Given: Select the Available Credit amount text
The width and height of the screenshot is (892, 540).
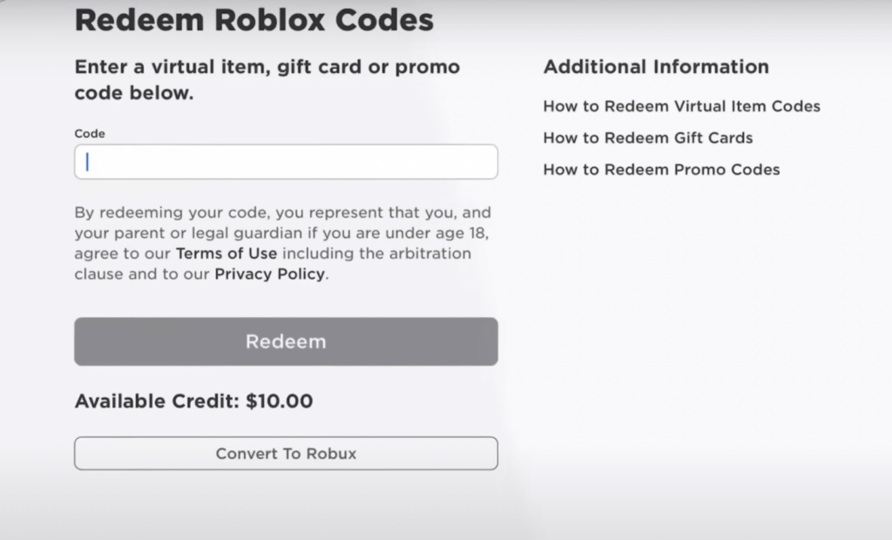Looking at the screenshot, I should point(193,401).
